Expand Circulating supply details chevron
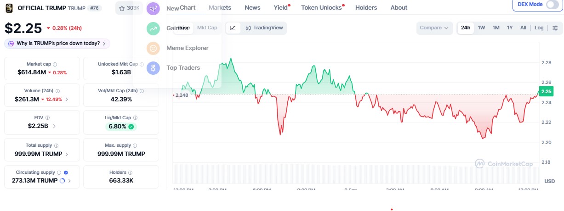 pos(69,181)
